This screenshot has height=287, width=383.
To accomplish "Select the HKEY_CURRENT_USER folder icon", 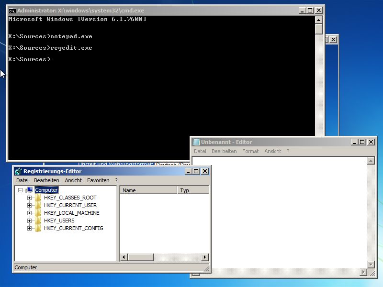I will 37,205.
